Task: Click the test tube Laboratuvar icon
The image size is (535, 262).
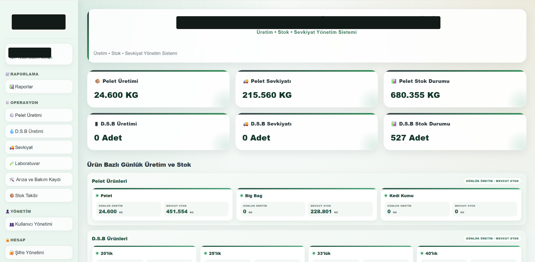Action: tap(12, 163)
